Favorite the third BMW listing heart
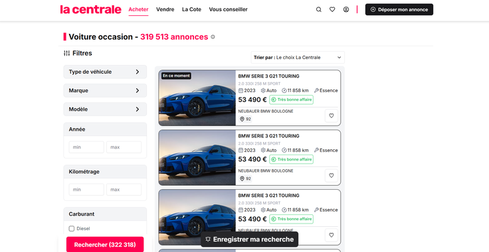This screenshot has width=489, height=252. [331, 235]
